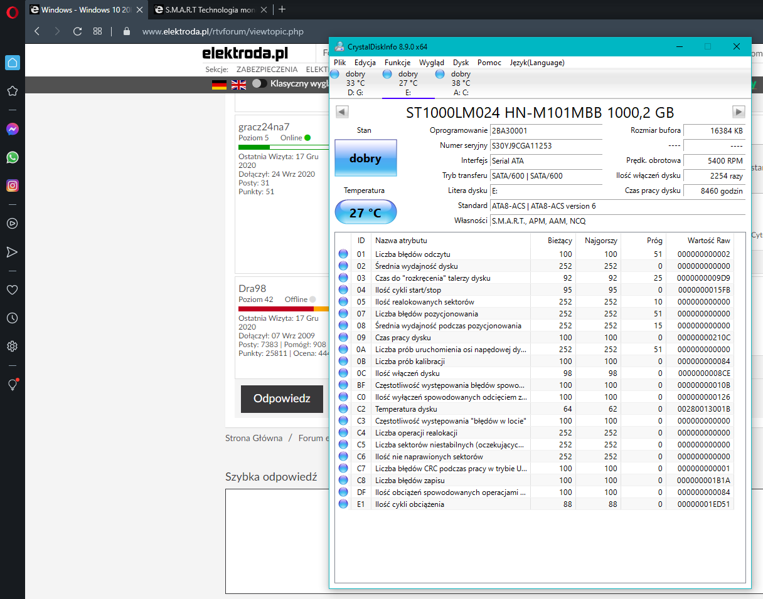Screen dimensions: 763x599
Task: Open the Funkcje menu
Action: [397, 62]
